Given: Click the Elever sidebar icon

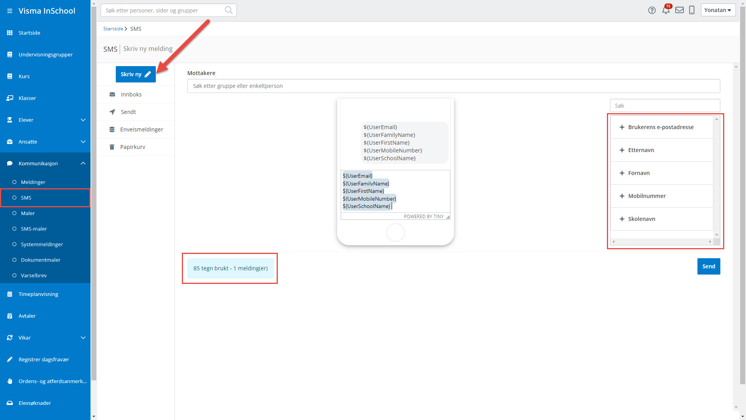Looking at the screenshot, I should (x=10, y=120).
